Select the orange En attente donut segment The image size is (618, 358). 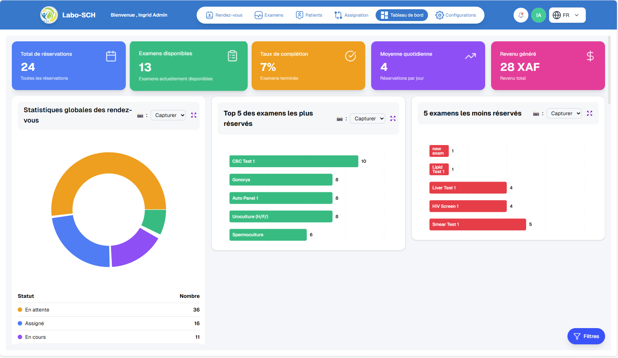click(108, 162)
